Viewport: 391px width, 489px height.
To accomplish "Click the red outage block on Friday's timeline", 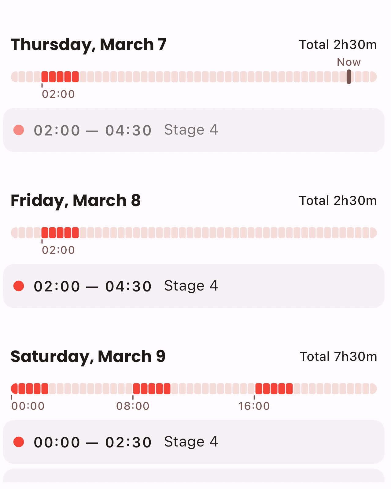I will click(60, 233).
